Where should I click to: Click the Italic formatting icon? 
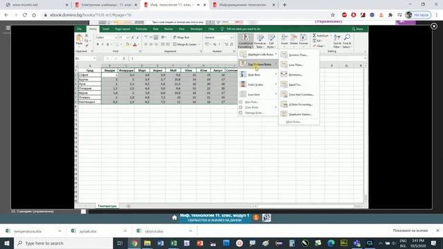click(102, 44)
